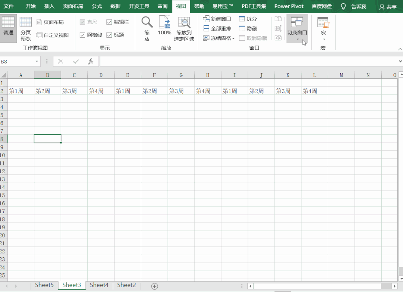Open the Name Box dropdown arrow
This screenshot has width=403, height=292.
pyautogui.click(x=37, y=62)
